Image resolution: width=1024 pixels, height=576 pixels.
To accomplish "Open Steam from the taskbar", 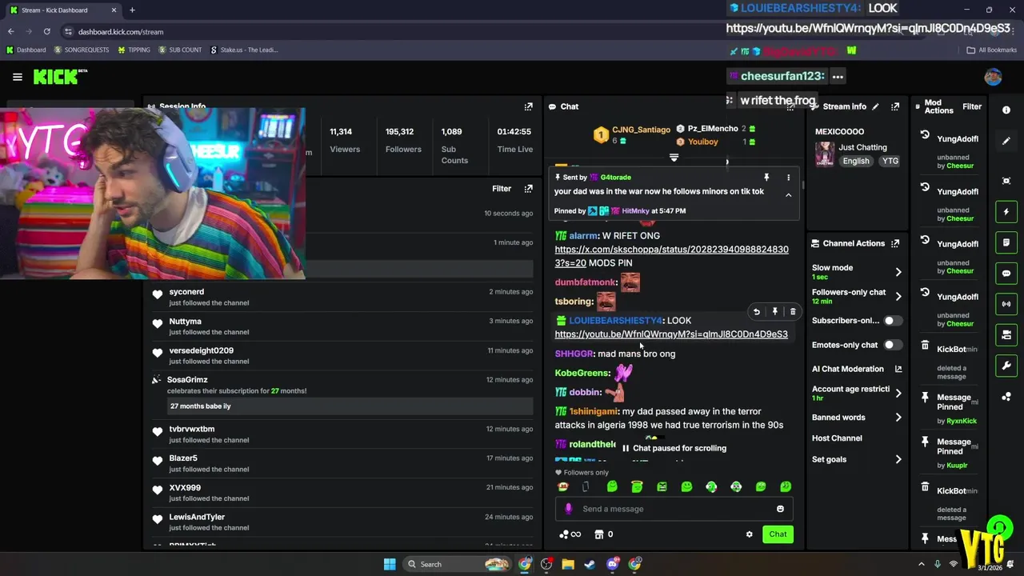I will [590, 564].
